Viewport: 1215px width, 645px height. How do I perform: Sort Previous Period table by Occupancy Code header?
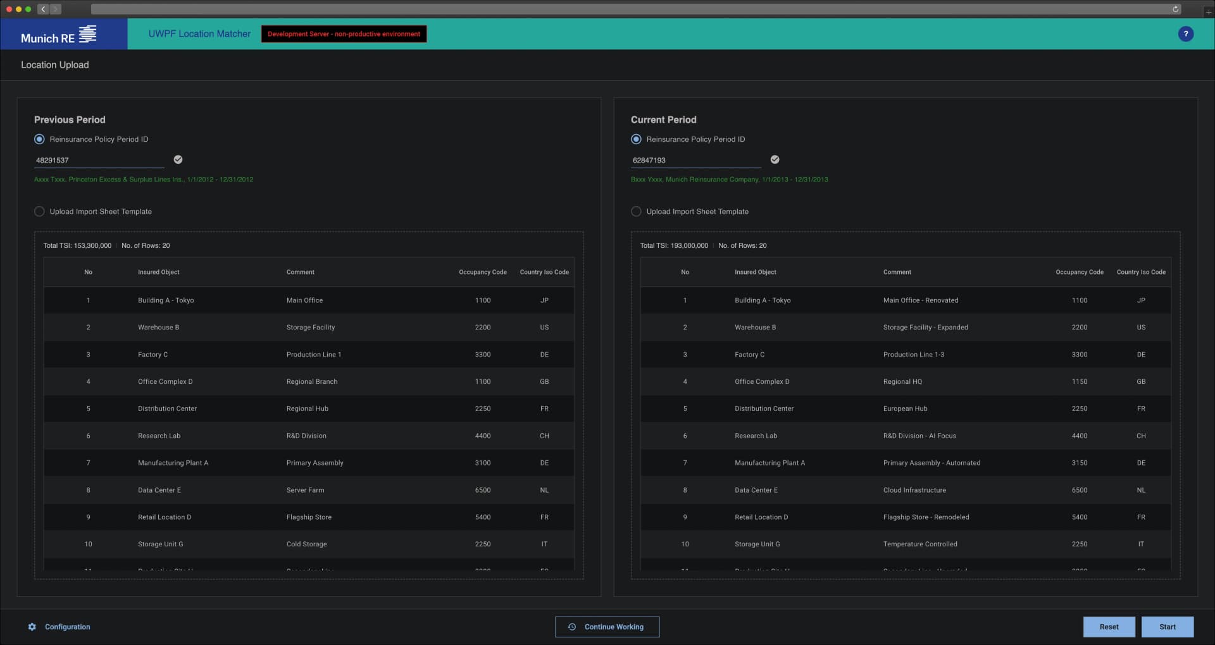pos(483,272)
